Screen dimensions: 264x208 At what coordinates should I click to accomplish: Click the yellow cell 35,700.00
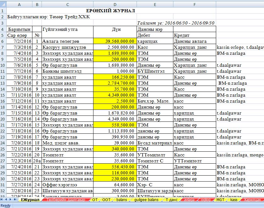pyautogui.click(x=115, y=89)
